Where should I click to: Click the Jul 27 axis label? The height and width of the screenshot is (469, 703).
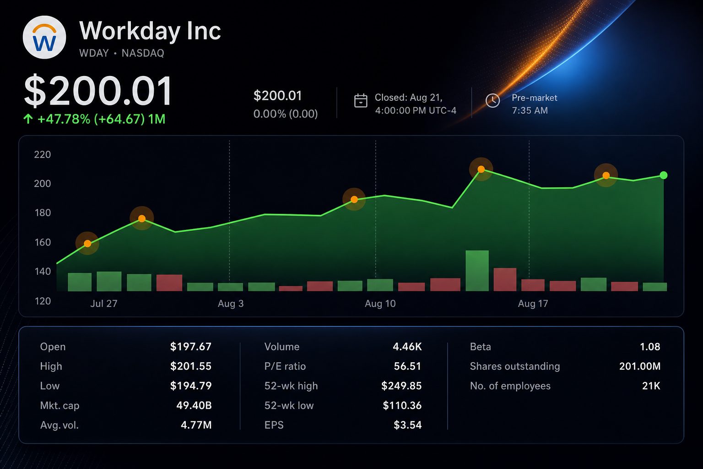(x=104, y=304)
